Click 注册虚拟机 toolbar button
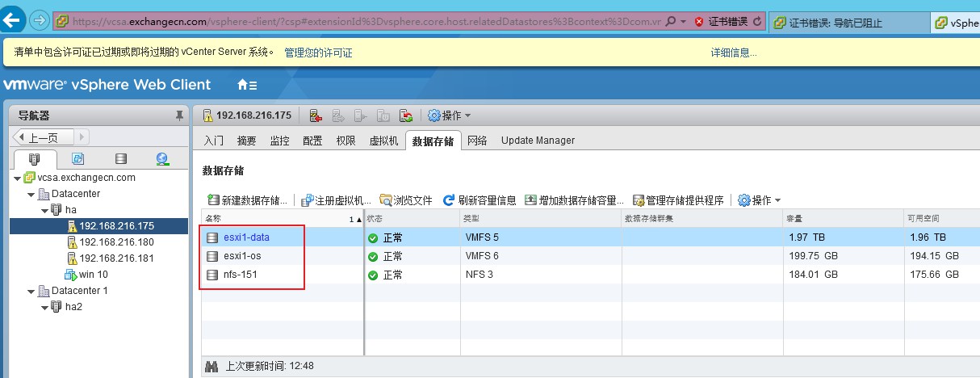Viewport: 980px width, 378px height. (336, 200)
